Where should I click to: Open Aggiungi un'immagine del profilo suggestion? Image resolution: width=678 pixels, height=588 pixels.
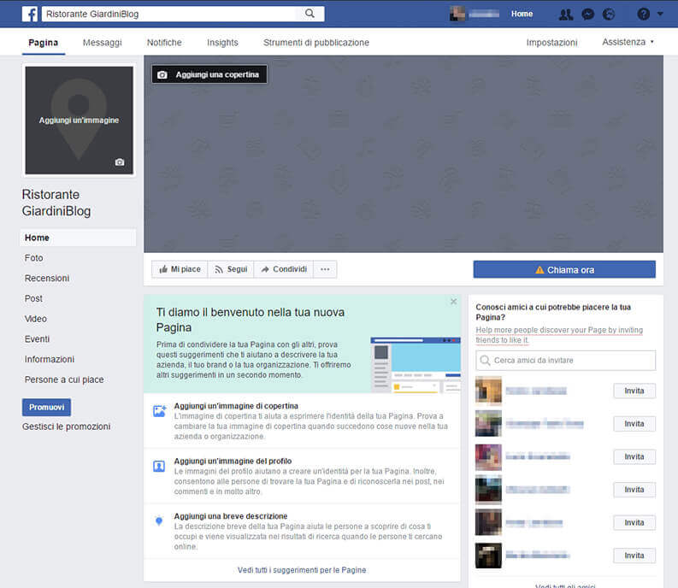pos(233,462)
